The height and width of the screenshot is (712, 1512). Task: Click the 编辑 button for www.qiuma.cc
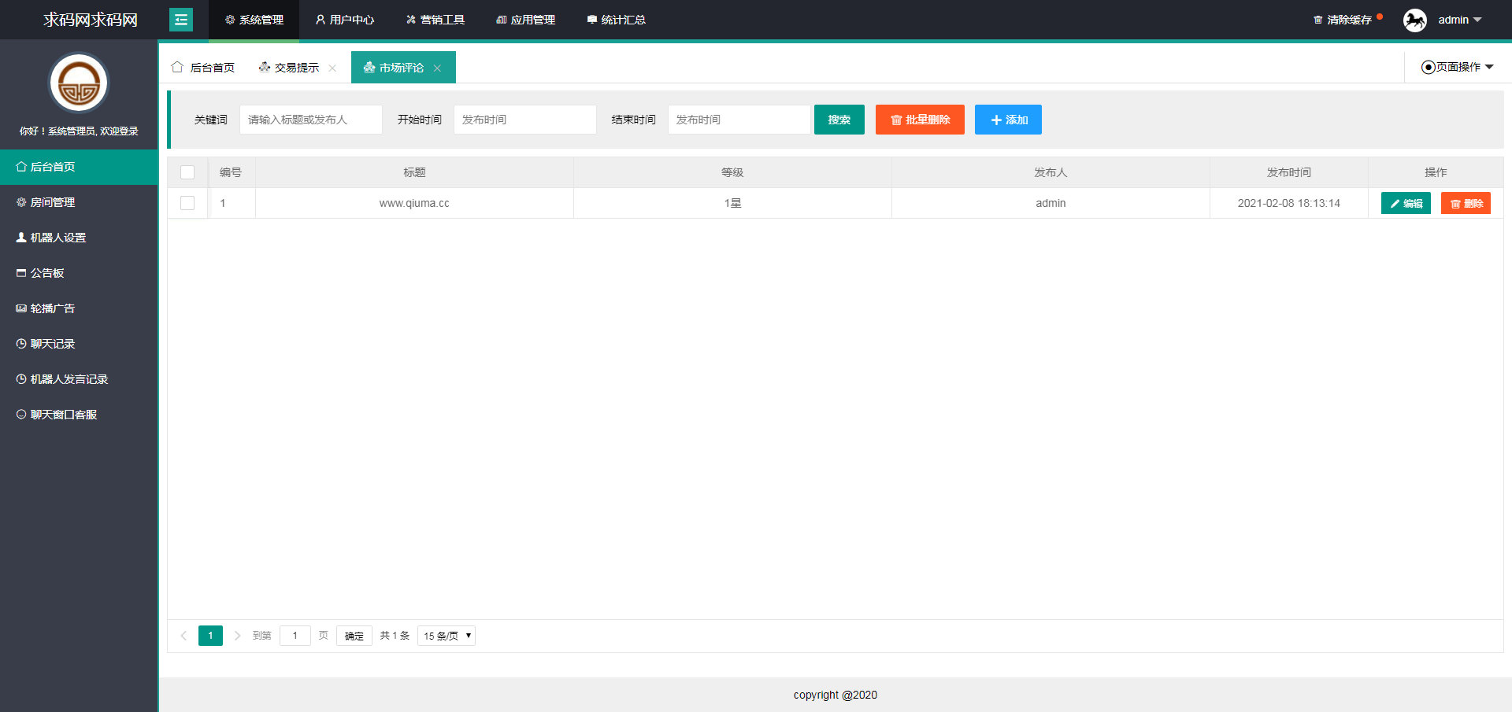pos(1406,203)
